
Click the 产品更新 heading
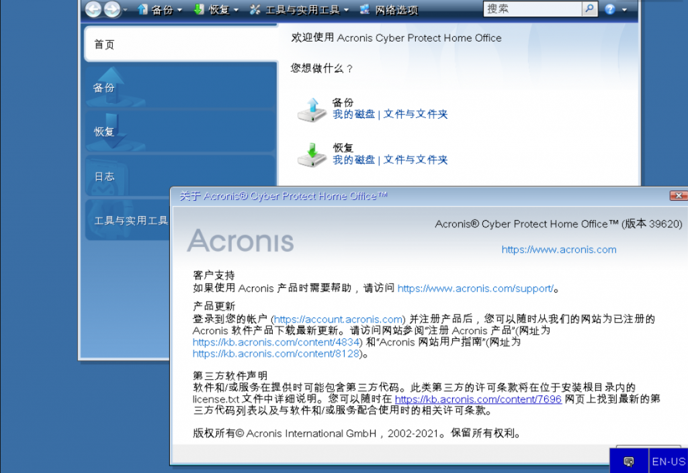click(214, 306)
